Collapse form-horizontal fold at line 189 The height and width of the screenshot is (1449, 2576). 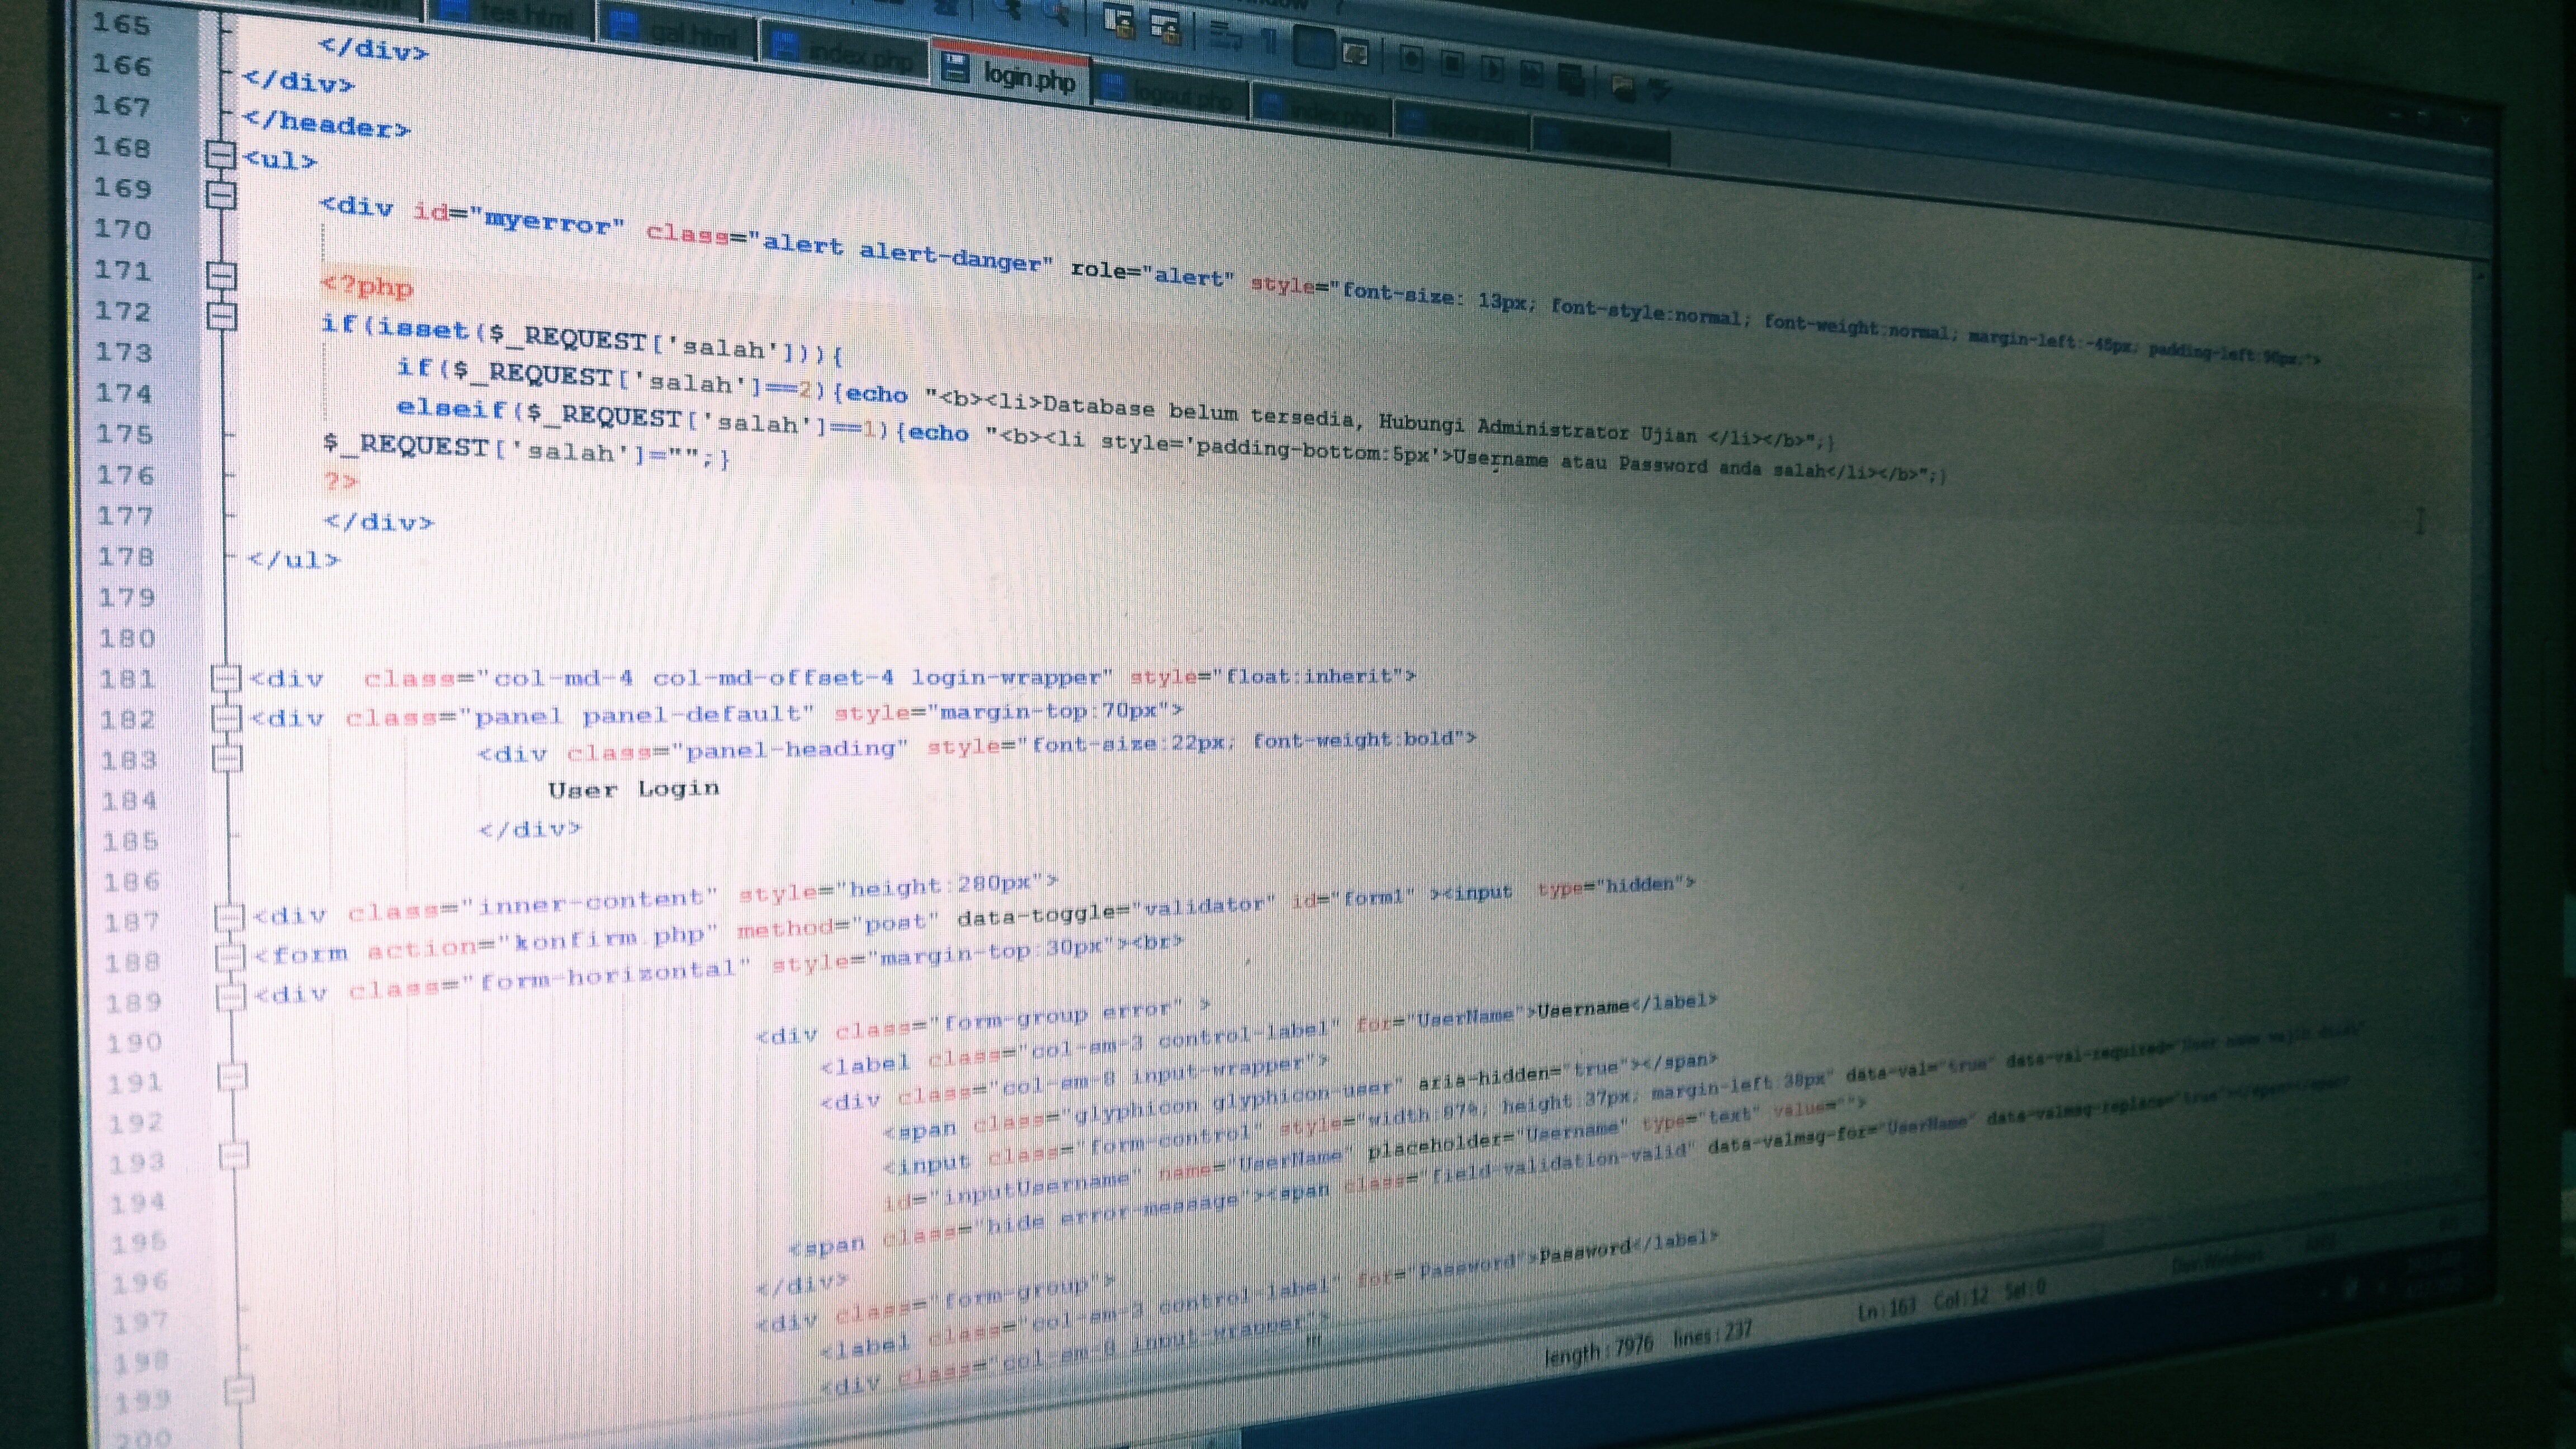point(232,997)
